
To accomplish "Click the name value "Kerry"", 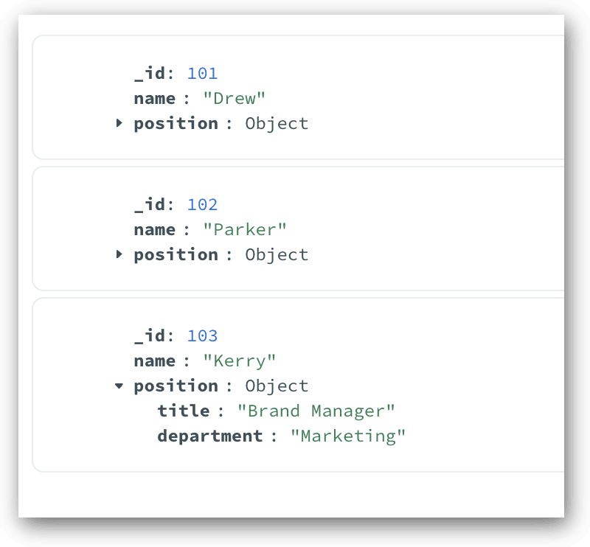I will point(239,361).
